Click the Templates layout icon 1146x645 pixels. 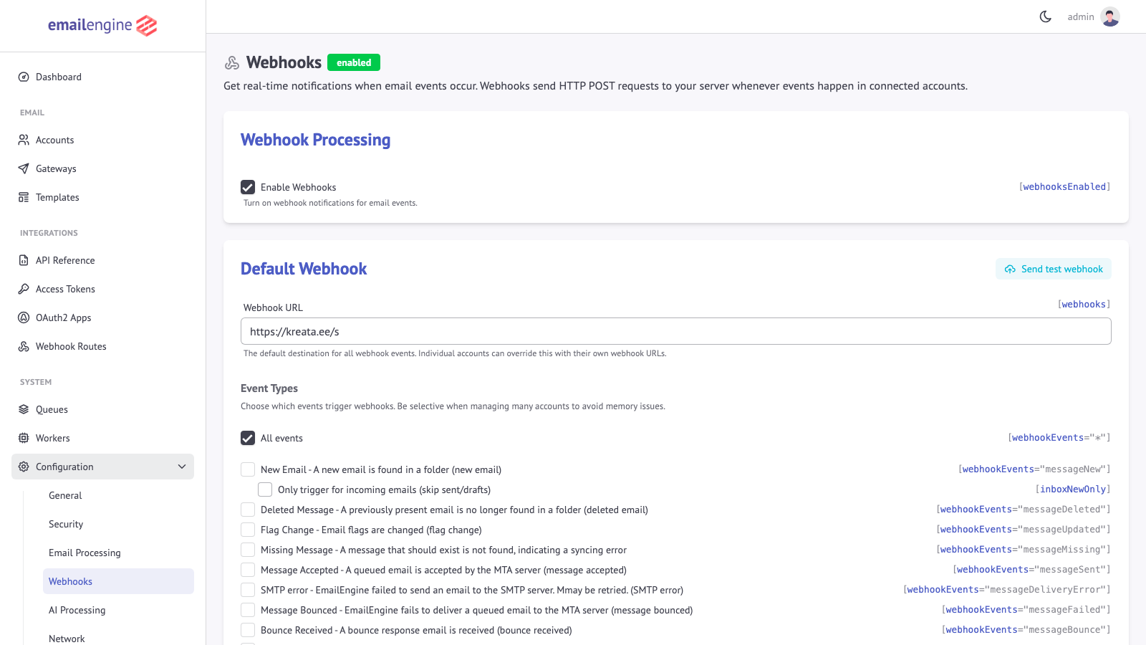click(x=24, y=197)
